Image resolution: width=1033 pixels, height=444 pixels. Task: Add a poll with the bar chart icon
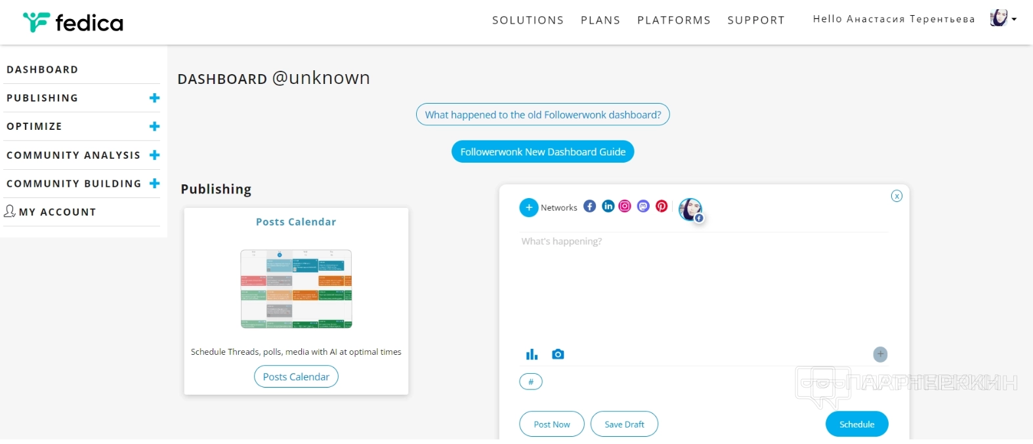click(x=532, y=354)
